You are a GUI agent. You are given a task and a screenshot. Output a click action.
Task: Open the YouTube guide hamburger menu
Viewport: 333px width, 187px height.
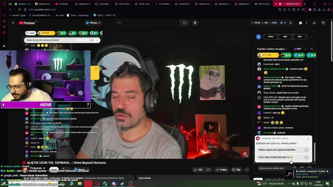click(x=13, y=23)
